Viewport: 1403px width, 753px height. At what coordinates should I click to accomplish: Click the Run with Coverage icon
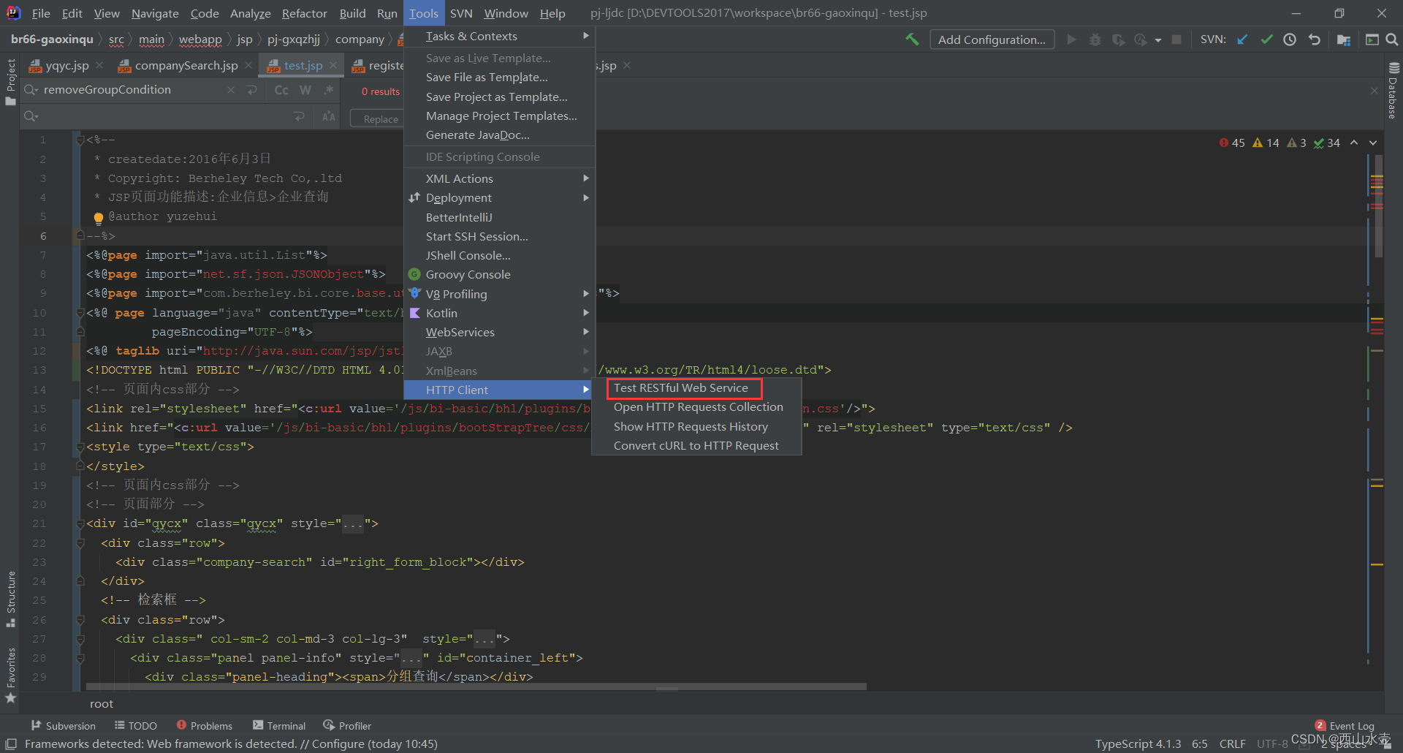tap(1118, 39)
